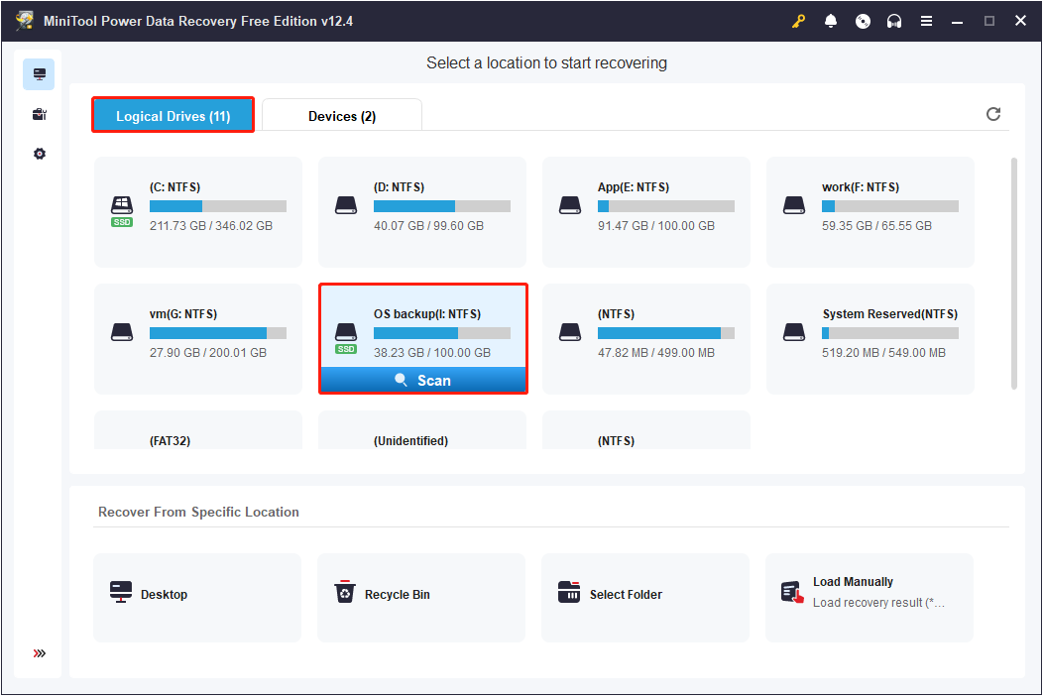
Task: Select the Logical Drives tab
Action: pyautogui.click(x=173, y=115)
